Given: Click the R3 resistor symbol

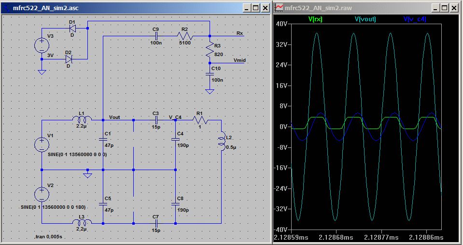Looking at the screenshot, I should point(210,49).
